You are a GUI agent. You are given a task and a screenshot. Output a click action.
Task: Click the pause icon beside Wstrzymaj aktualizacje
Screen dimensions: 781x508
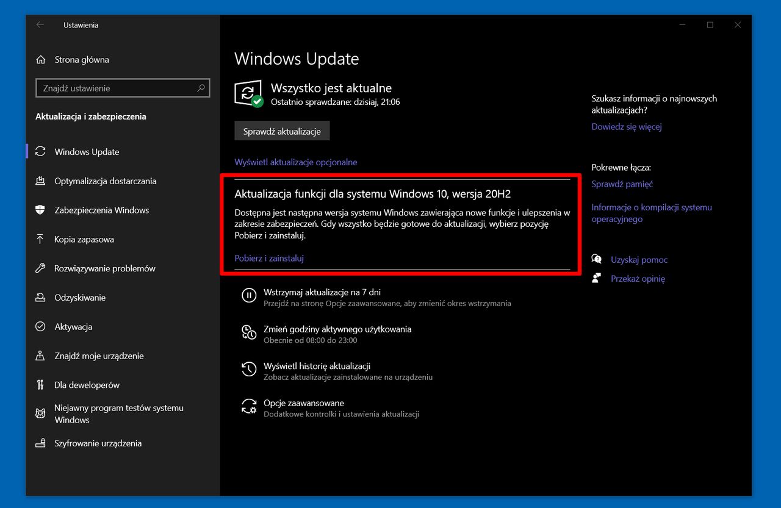(249, 296)
